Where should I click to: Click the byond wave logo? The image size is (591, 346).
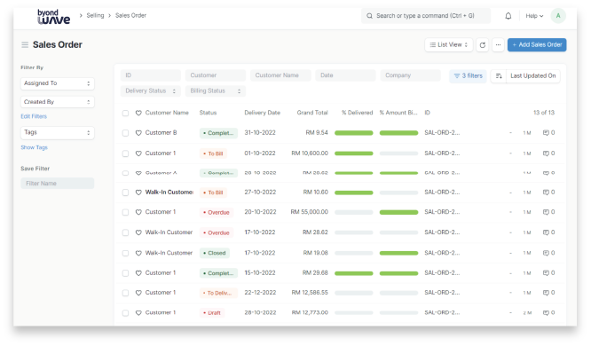click(53, 17)
